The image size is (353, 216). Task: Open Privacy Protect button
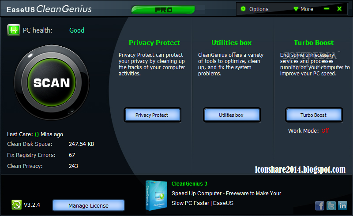[152, 115]
